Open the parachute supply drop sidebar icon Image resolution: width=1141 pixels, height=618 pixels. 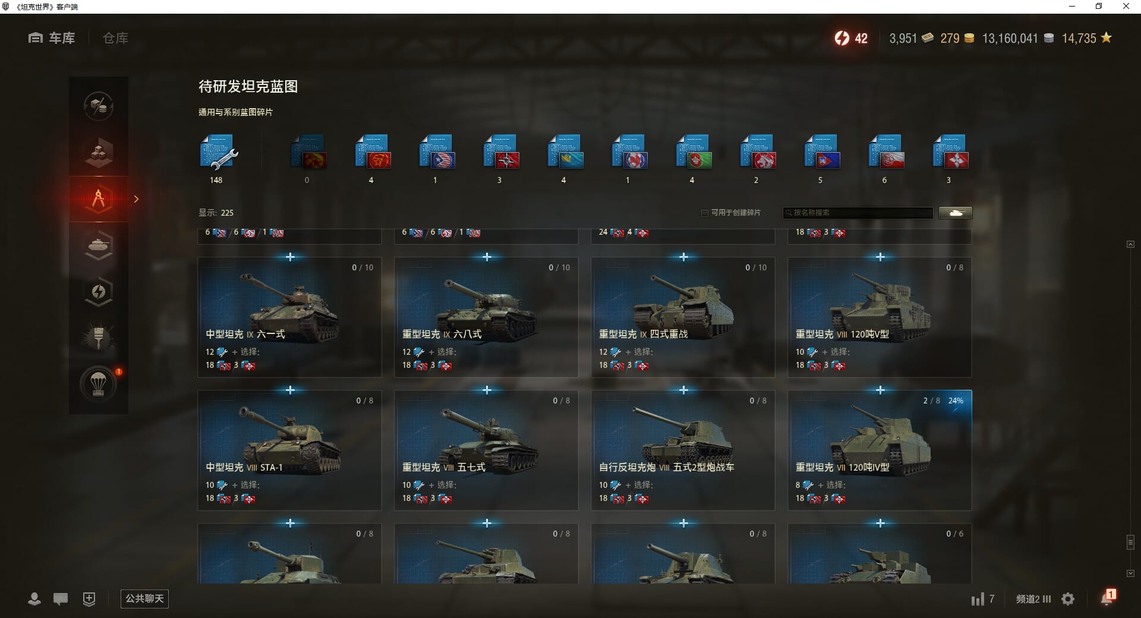[x=99, y=384]
